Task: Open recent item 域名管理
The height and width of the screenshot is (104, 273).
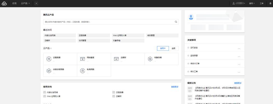Action: [162, 35]
